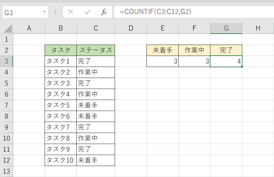This screenshot has height=177, width=274.
Task: Click inside the COUNTIF formula bar
Action: (193, 12)
